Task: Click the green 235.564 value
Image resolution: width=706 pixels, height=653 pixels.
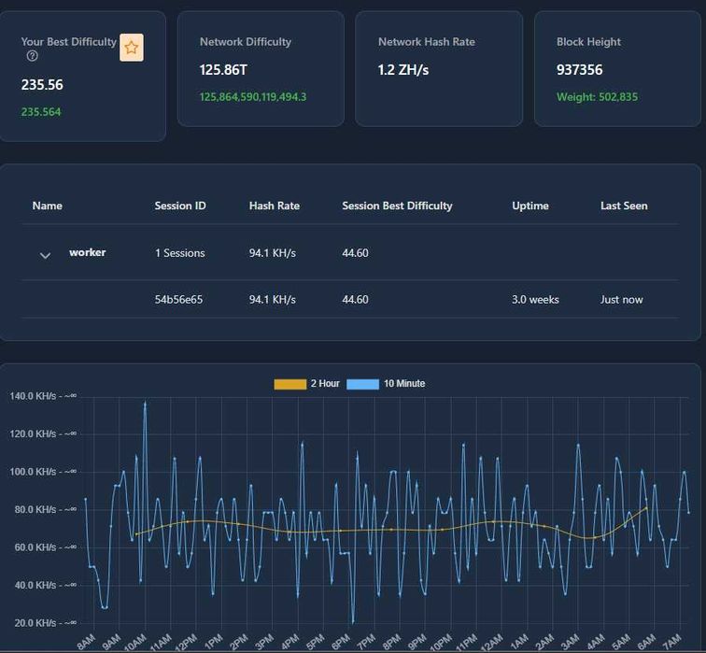Action: coord(41,112)
